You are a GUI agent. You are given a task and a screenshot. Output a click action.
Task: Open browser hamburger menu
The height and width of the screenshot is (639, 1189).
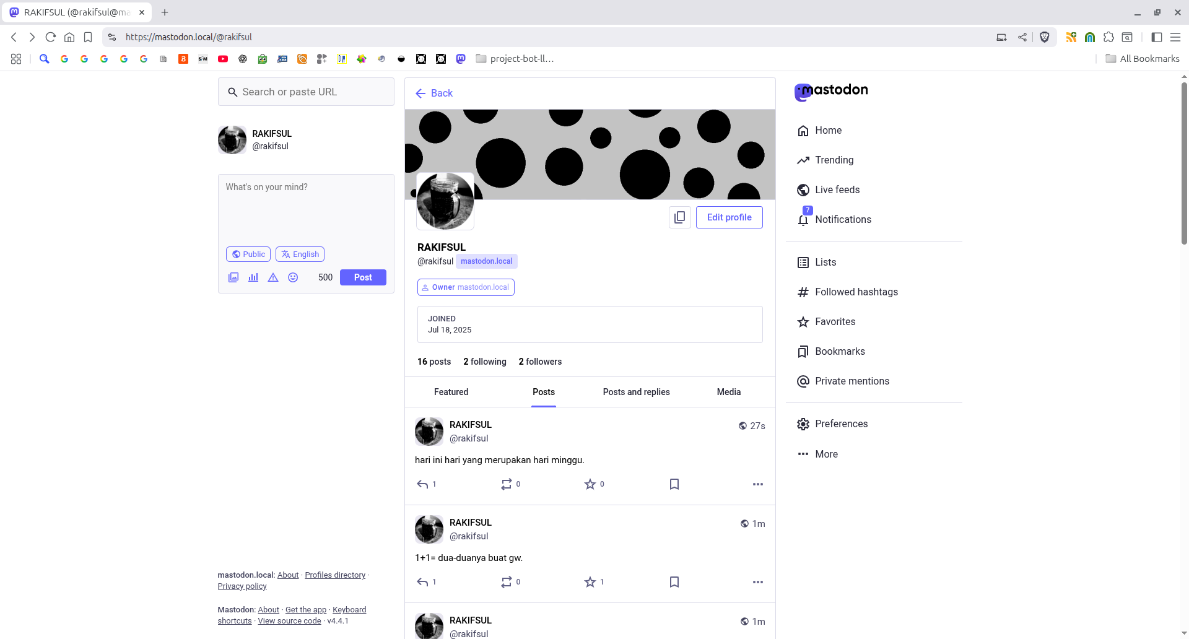1175,37
